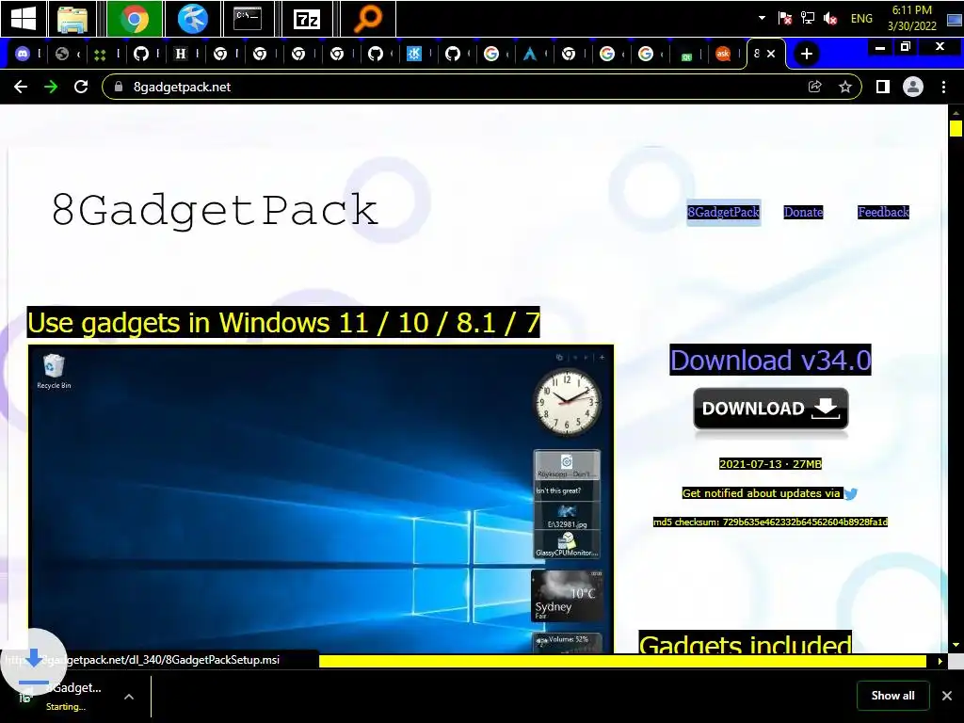Click the Show desktop tray button
The width and height of the screenshot is (964, 723).
tap(955, 19)
